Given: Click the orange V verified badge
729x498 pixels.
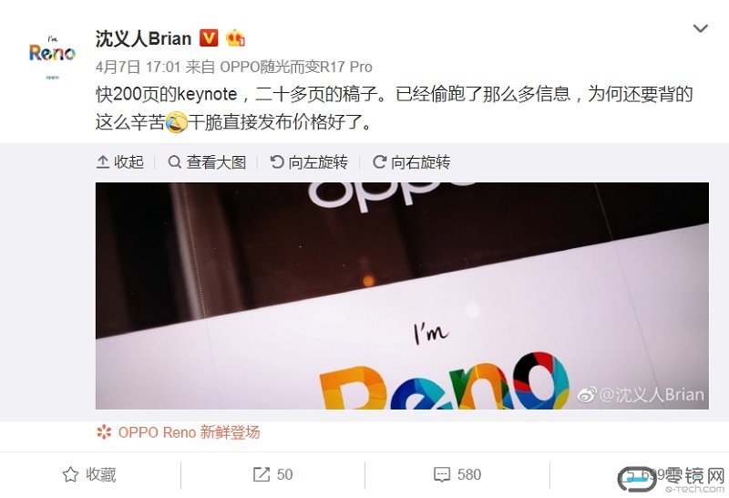Looking at the screenshot, I should [209, 38].
